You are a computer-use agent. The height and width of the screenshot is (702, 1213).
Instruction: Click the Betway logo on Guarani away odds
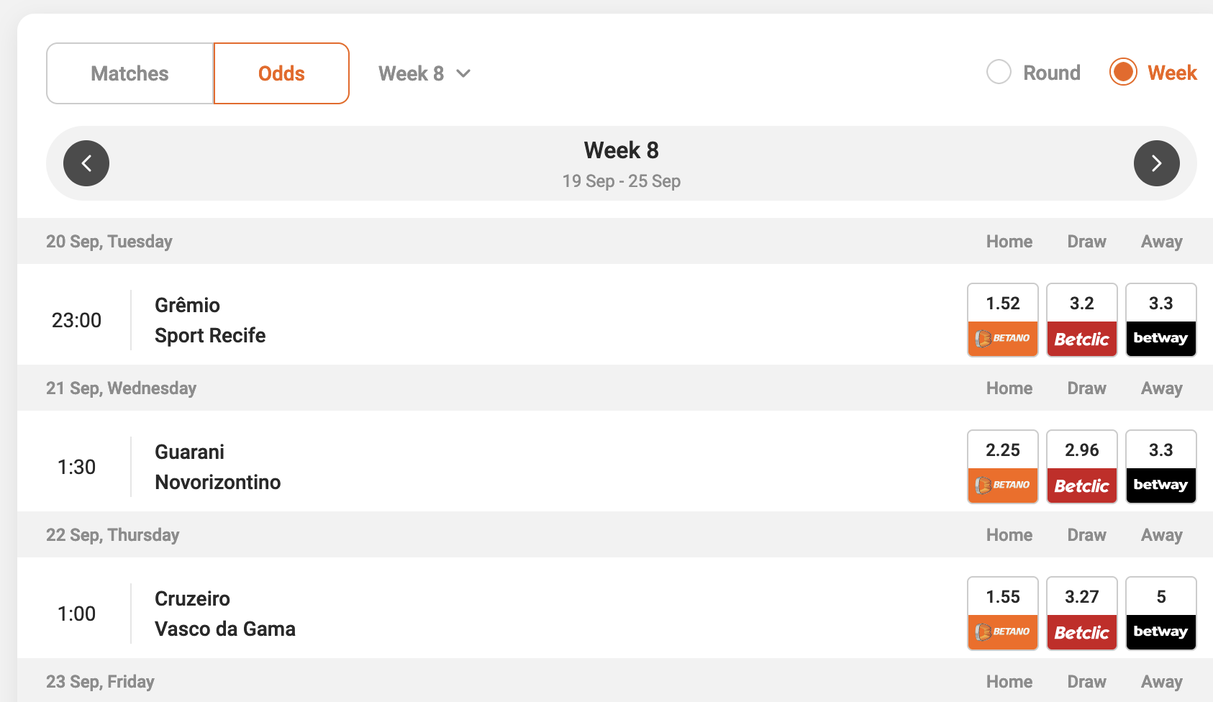(x=1160, y=485)
